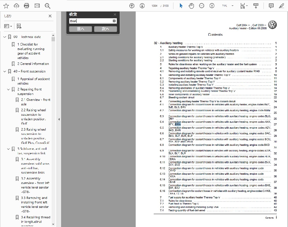Click the highlighted BWA search result
This screenshot has height=227, width=288.
(178, 124)
